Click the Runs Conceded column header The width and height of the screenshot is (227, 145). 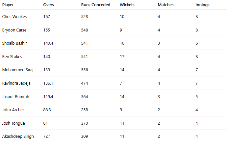click(95, 5)
